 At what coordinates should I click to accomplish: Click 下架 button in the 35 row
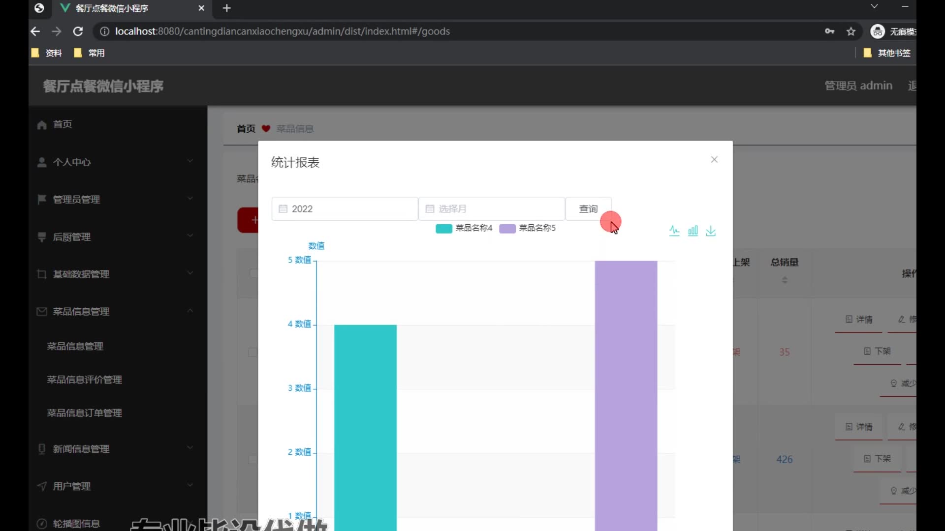878,351
